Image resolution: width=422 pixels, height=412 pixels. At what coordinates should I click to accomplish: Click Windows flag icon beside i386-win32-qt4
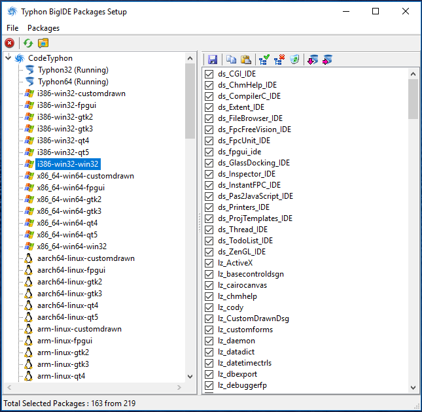click(29, 141)
